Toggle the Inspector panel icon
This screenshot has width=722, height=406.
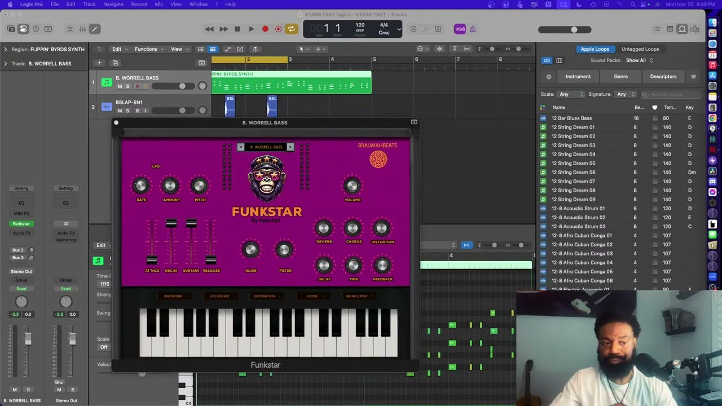pyautogui.click(x=23, y=29)
